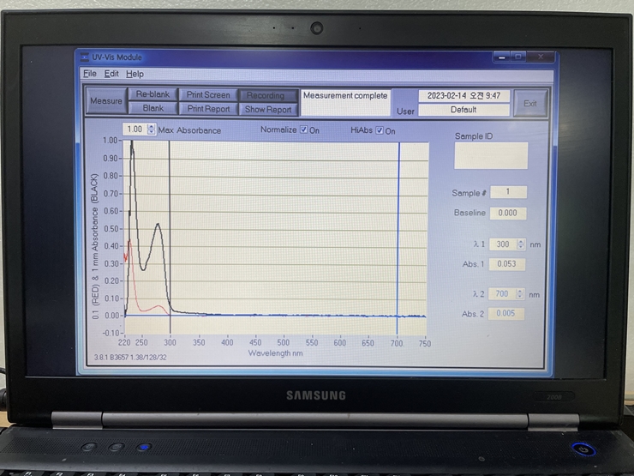Screen dimensions: 634x476
Task: Click the Re-blank button
Action: point(153,94)
